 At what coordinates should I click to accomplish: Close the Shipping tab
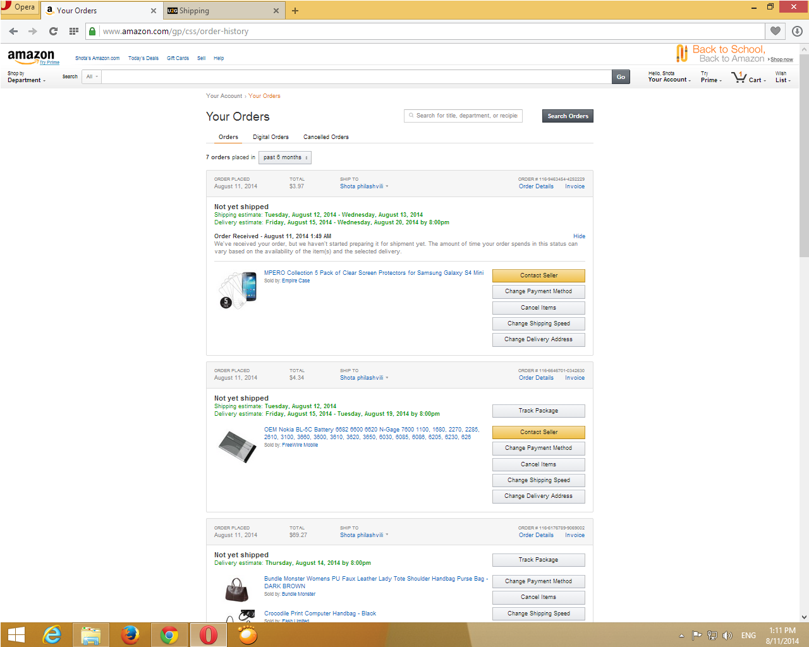coord(276,11)
